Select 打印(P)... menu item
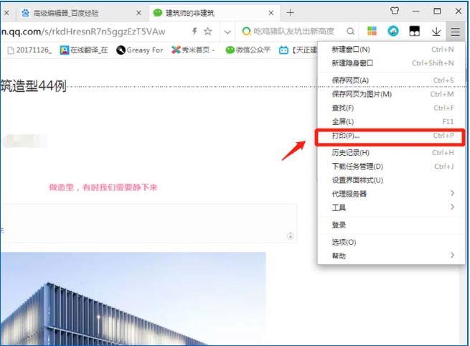Viewport: 470px width, 346px height. (390, 136)
